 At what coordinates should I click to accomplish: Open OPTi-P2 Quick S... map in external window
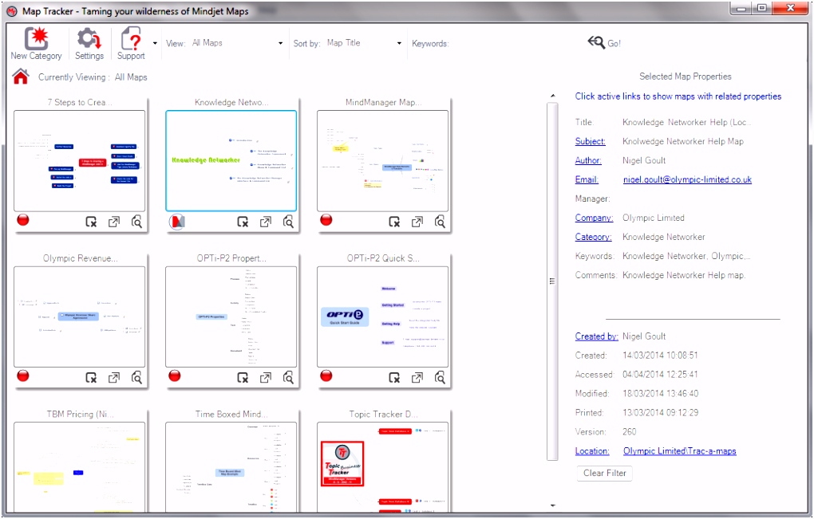tap(417, 378)
